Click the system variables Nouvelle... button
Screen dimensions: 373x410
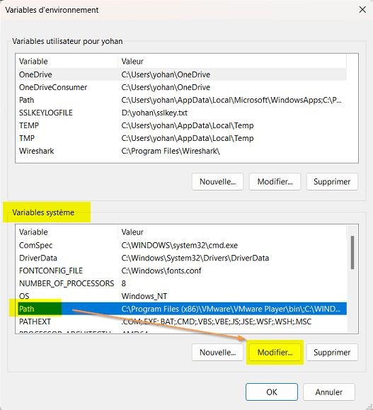(x=217, y=353)
